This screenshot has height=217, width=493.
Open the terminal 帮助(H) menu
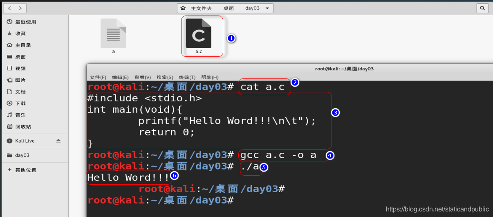click(210, 77)
